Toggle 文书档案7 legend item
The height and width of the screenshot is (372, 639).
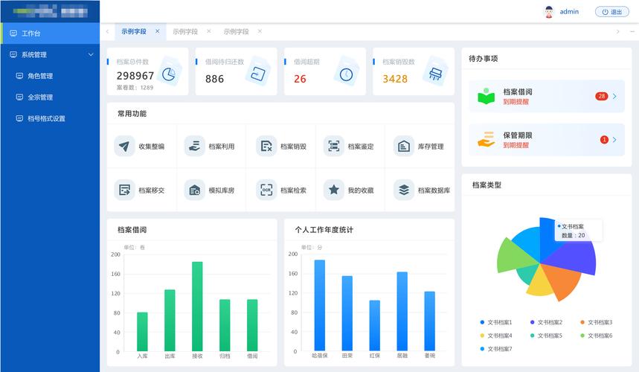[x=496, y=349]
